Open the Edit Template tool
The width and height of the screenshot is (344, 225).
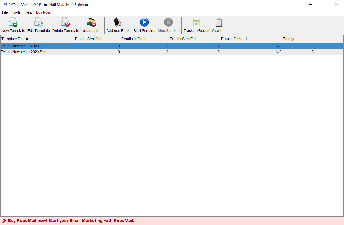(x=38, y=25)
